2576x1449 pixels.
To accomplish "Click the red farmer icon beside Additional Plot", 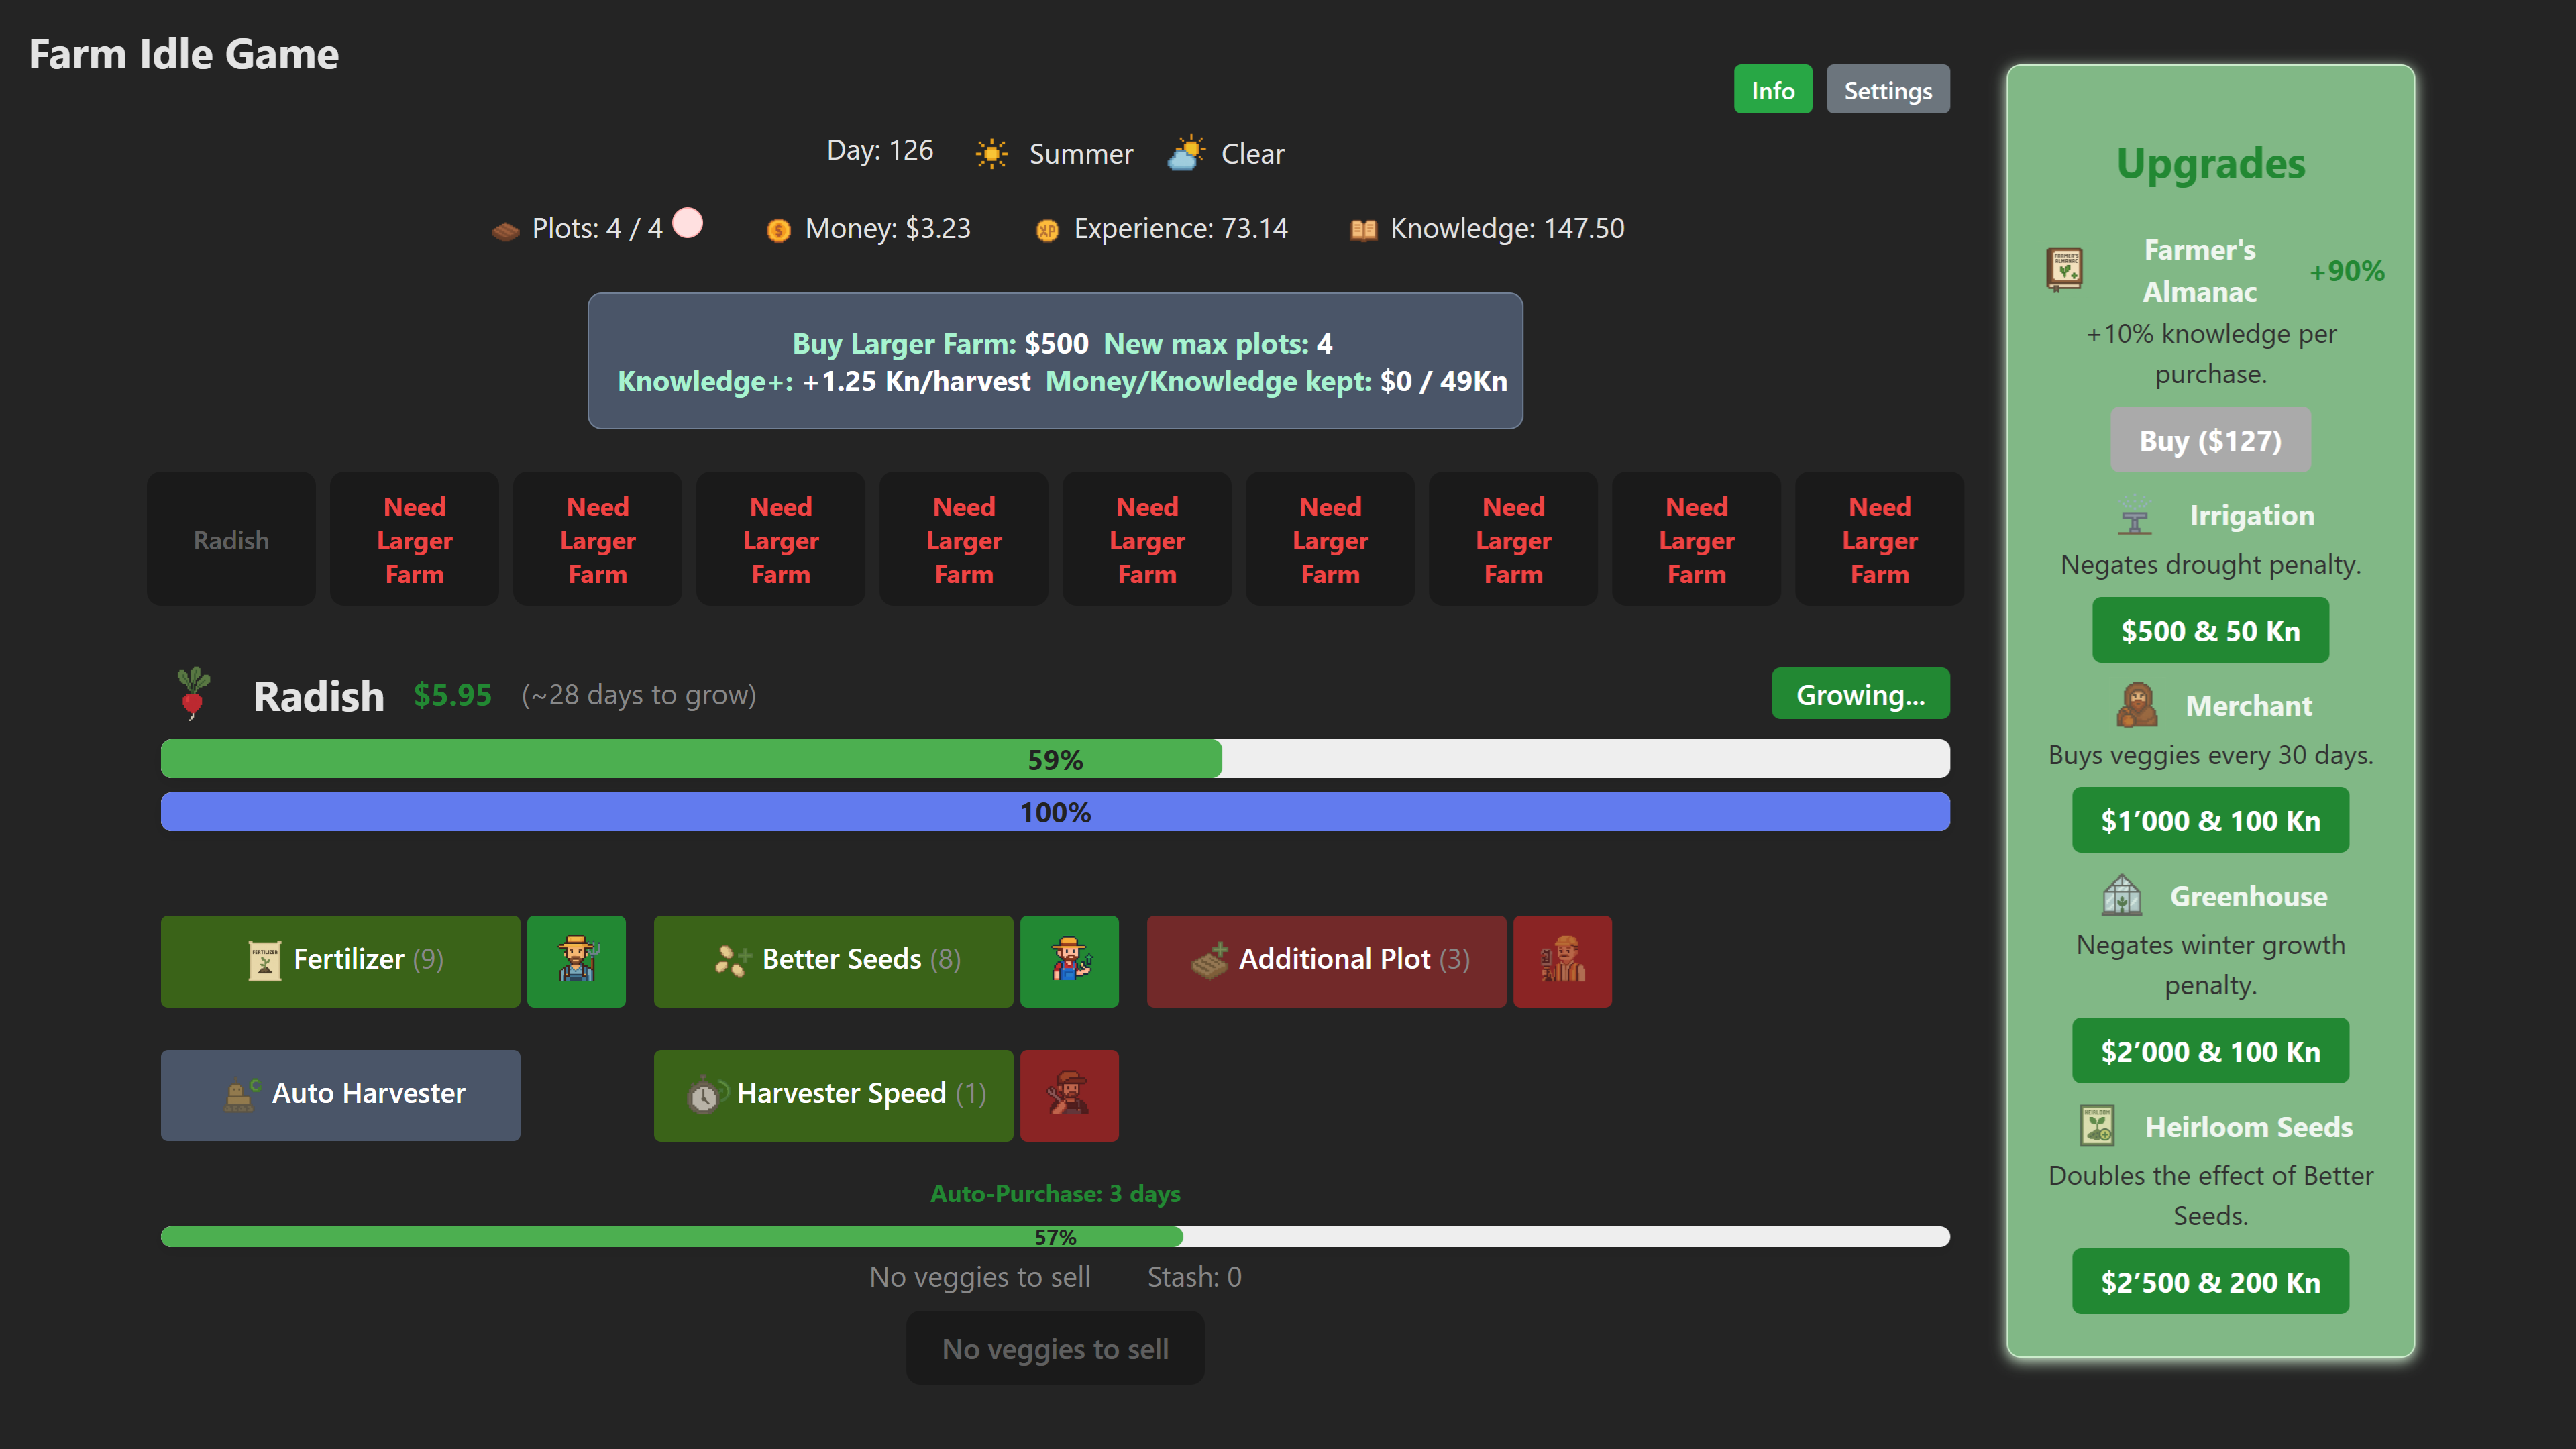I will pyautogui.click(x=1562, y=960).
